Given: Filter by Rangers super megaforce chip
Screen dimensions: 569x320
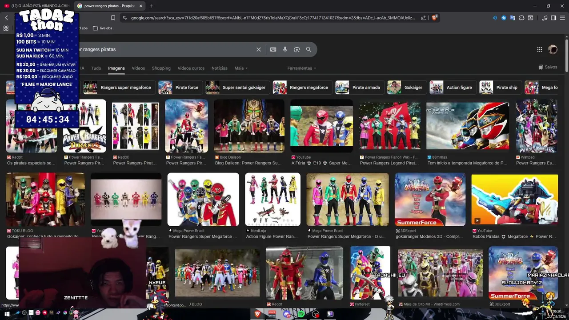Looking at the screenshot, I should (119, 88).
